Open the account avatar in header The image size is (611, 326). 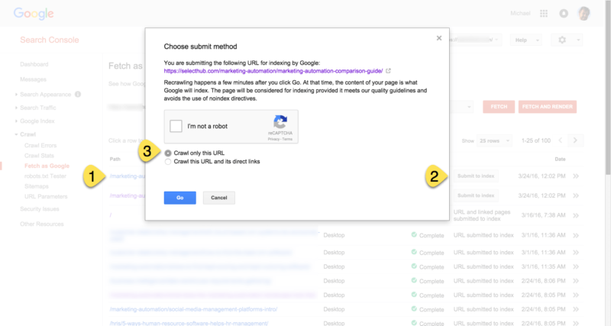click(x=584, y=13)
